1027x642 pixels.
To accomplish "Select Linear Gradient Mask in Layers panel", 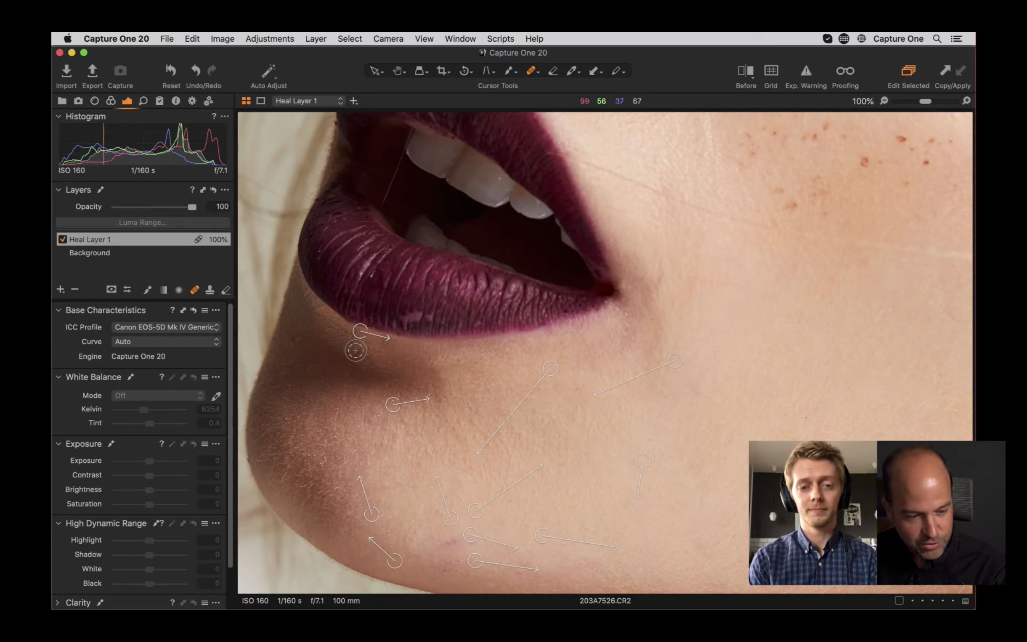I will pos(163,290).
